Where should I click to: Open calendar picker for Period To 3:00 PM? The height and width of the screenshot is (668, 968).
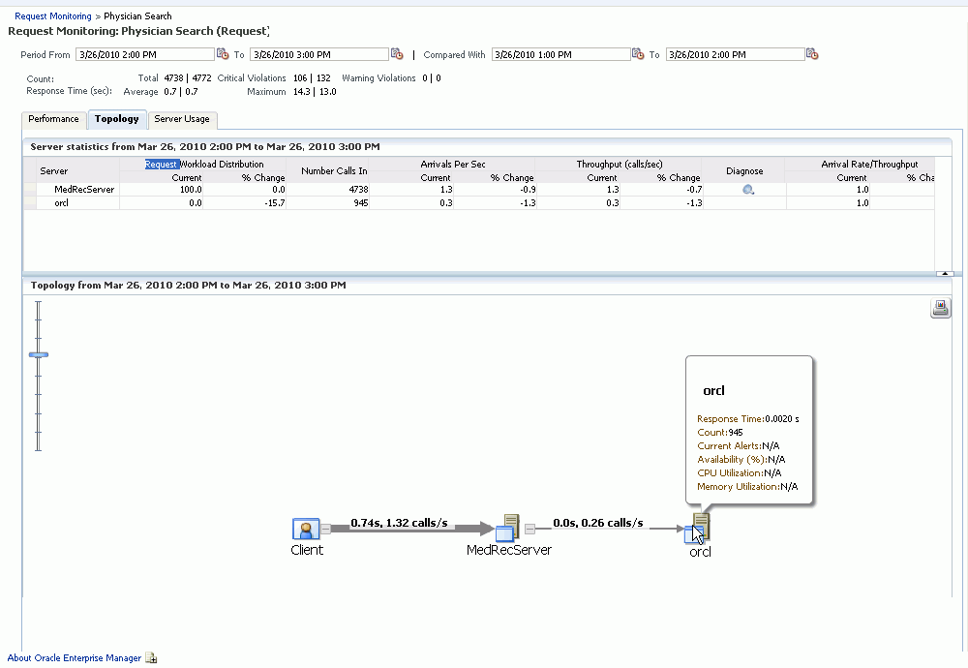[397, 54]
